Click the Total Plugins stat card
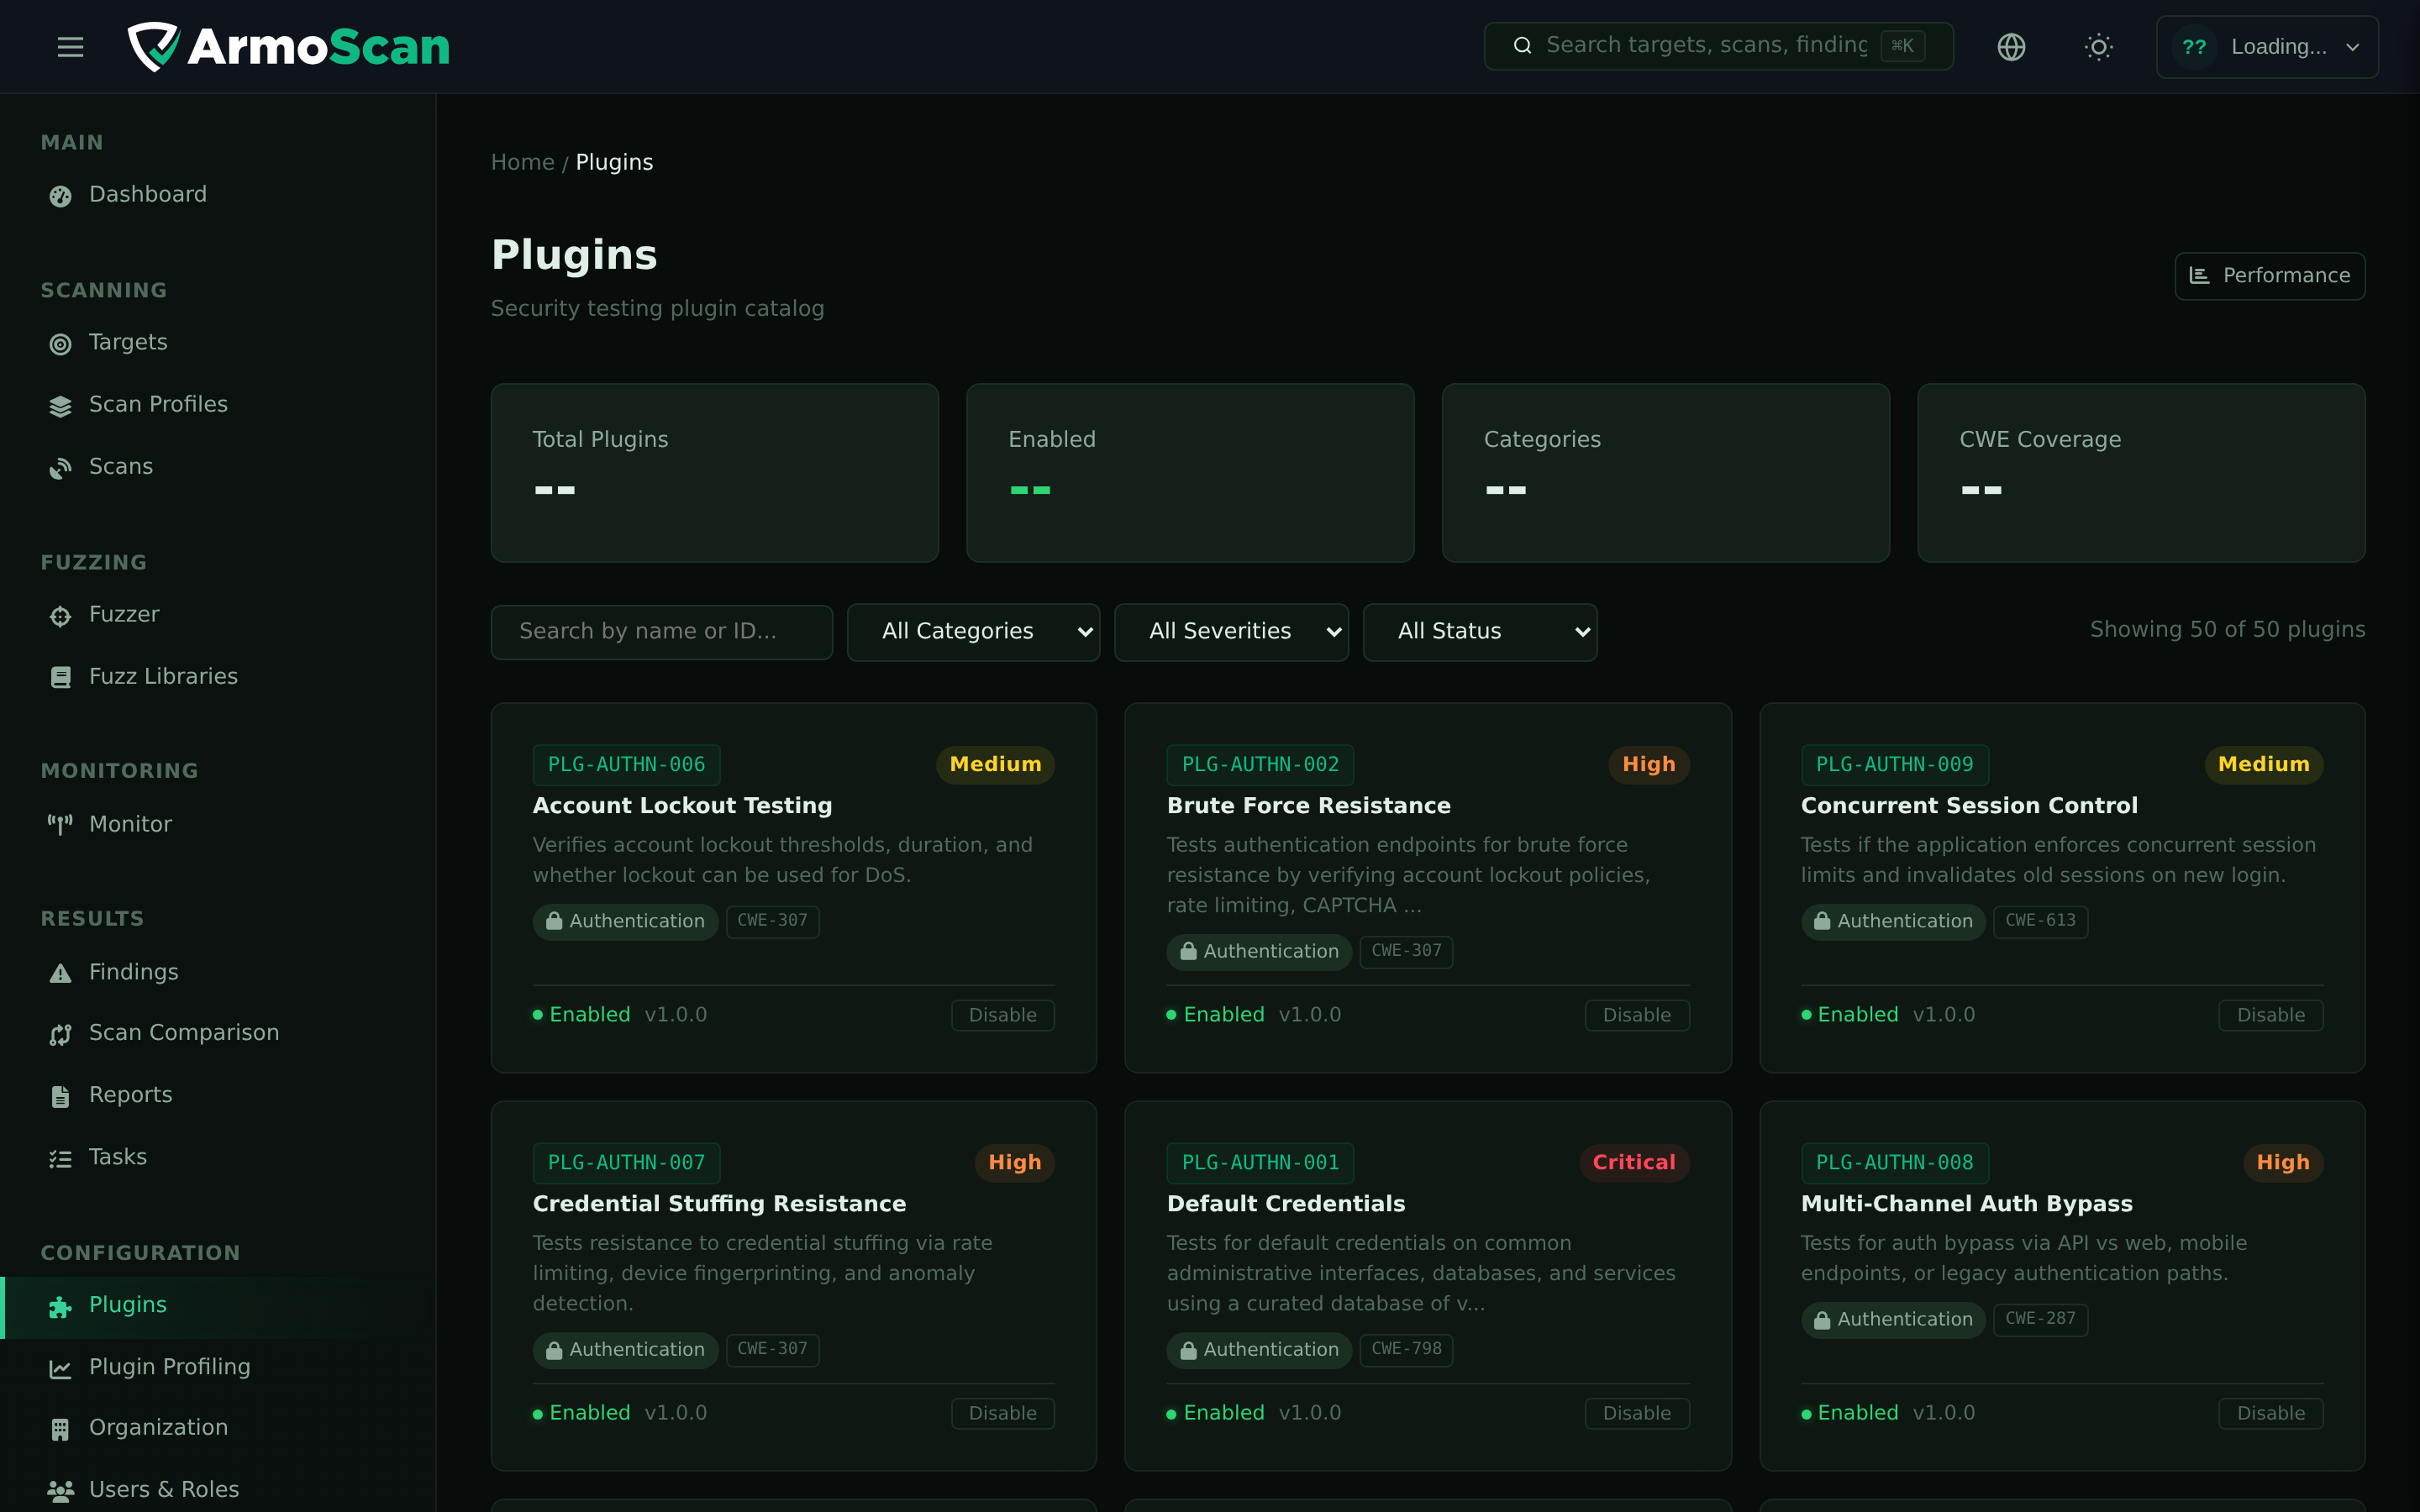Image resolution: width=2420 pixels, height=1512 pixels. click(714, 473)
